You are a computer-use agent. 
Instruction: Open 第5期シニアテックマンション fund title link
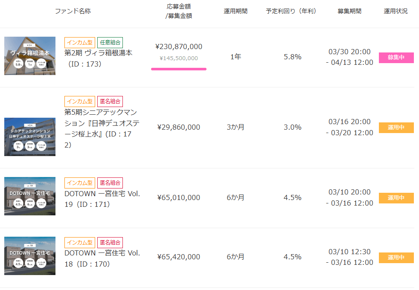tap(102, 128)
